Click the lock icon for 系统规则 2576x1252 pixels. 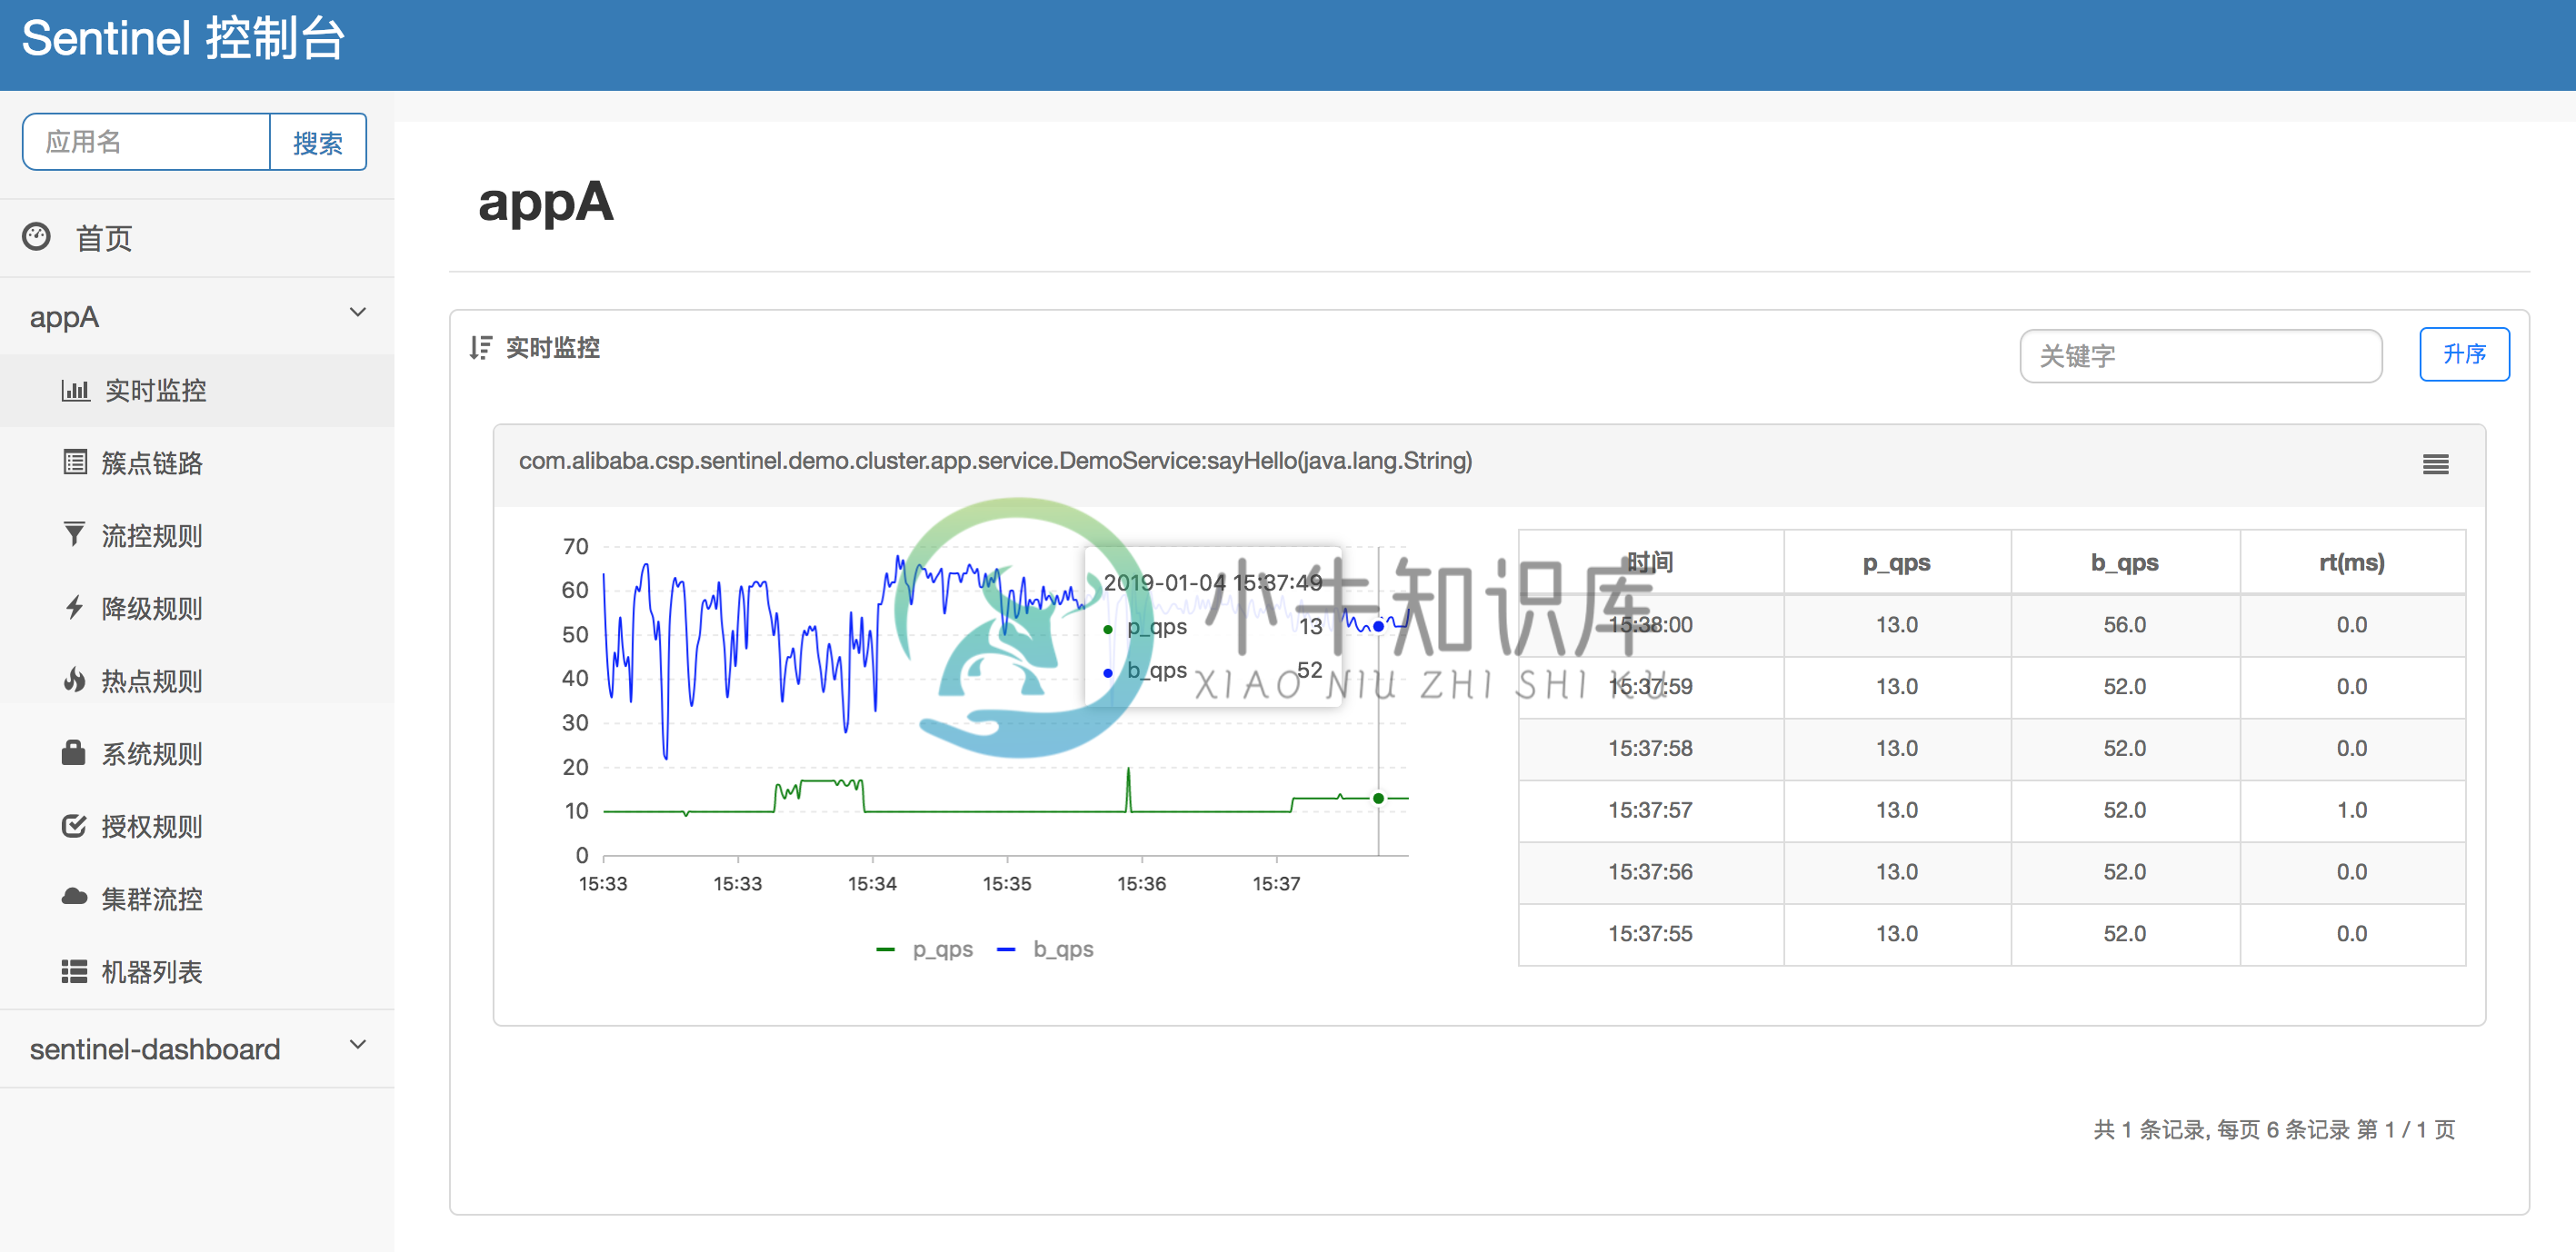73,752
